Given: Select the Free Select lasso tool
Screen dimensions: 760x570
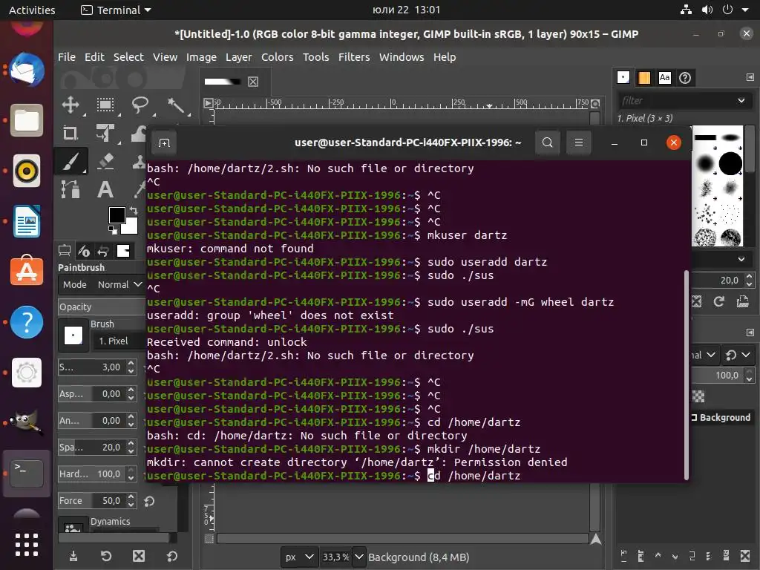Looking at the screenshot, I should click(140, 105).
